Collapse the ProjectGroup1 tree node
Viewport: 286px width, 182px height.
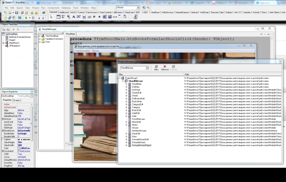click(120, 78)
